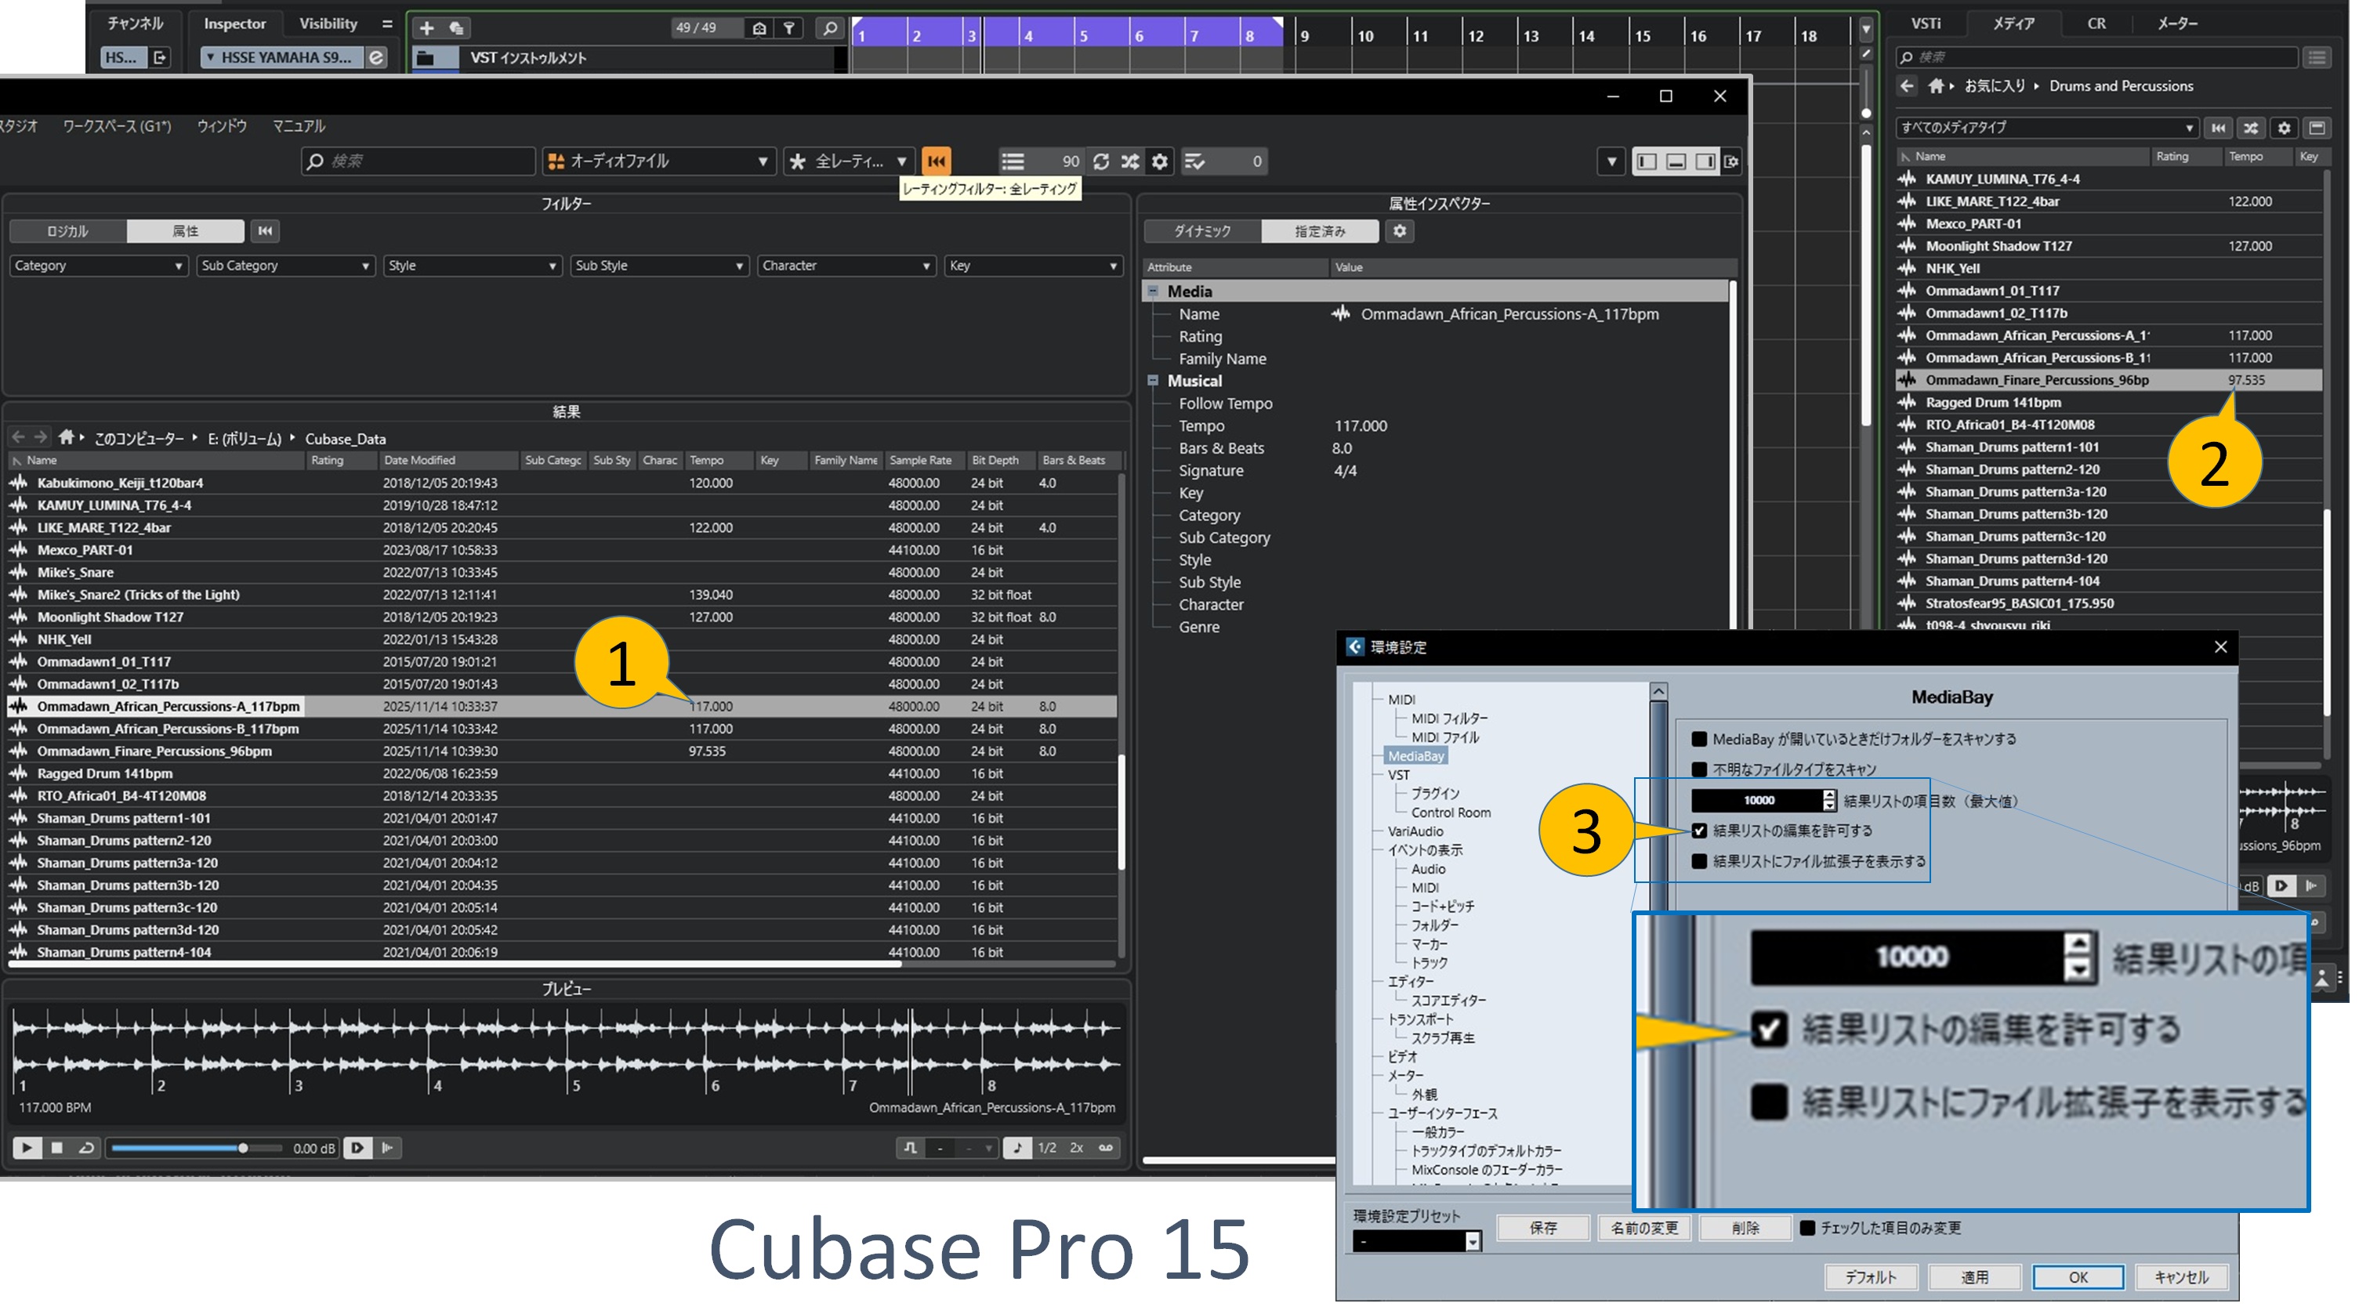Uncheck the 結果リストの編集を許可する checkbox
2359x1314 pixels.
(x=1700, y=831)
